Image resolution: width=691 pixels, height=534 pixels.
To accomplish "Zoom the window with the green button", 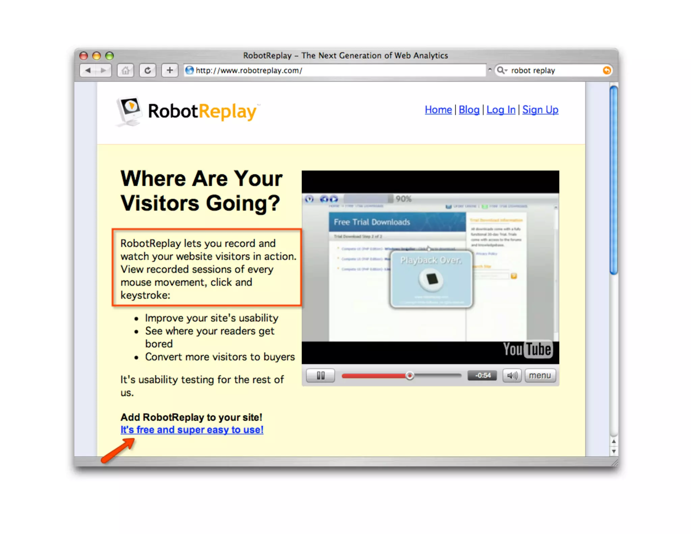I will (x=109, y=55).
